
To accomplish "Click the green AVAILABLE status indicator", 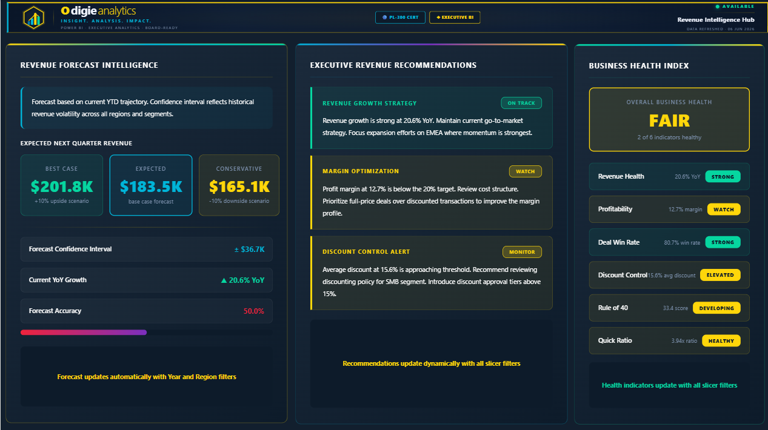I will pos(735,7).
